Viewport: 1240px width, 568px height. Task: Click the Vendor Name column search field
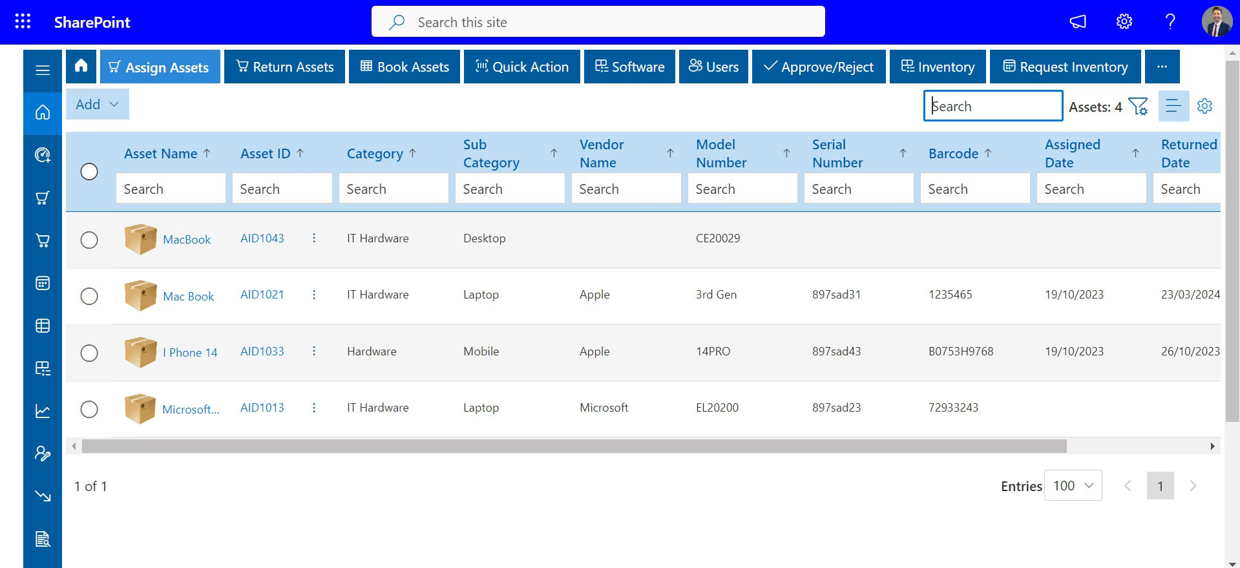pos(625,189)
